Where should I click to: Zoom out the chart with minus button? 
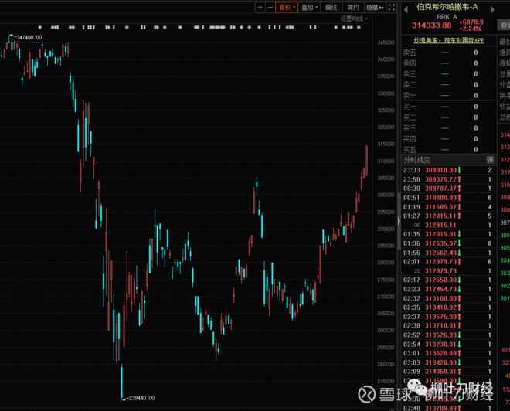coord(270,7)
